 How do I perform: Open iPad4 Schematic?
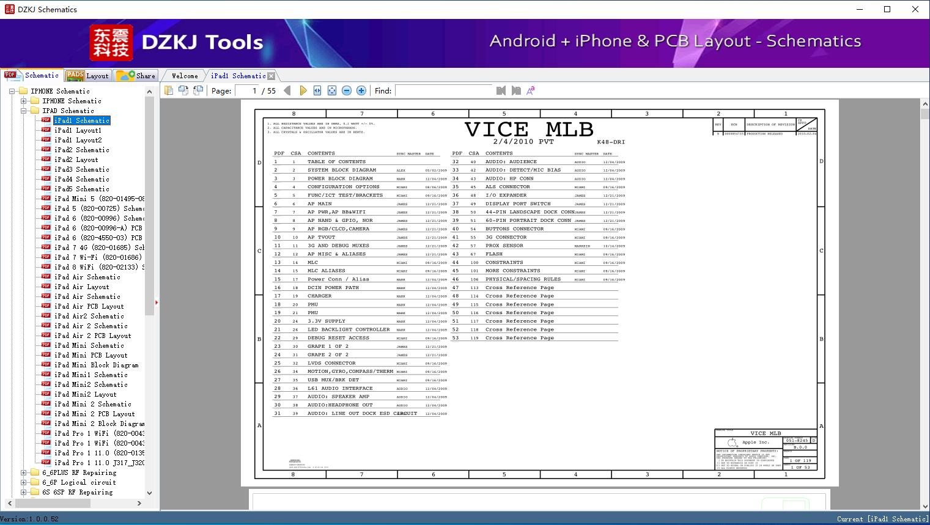coord(82,179)
